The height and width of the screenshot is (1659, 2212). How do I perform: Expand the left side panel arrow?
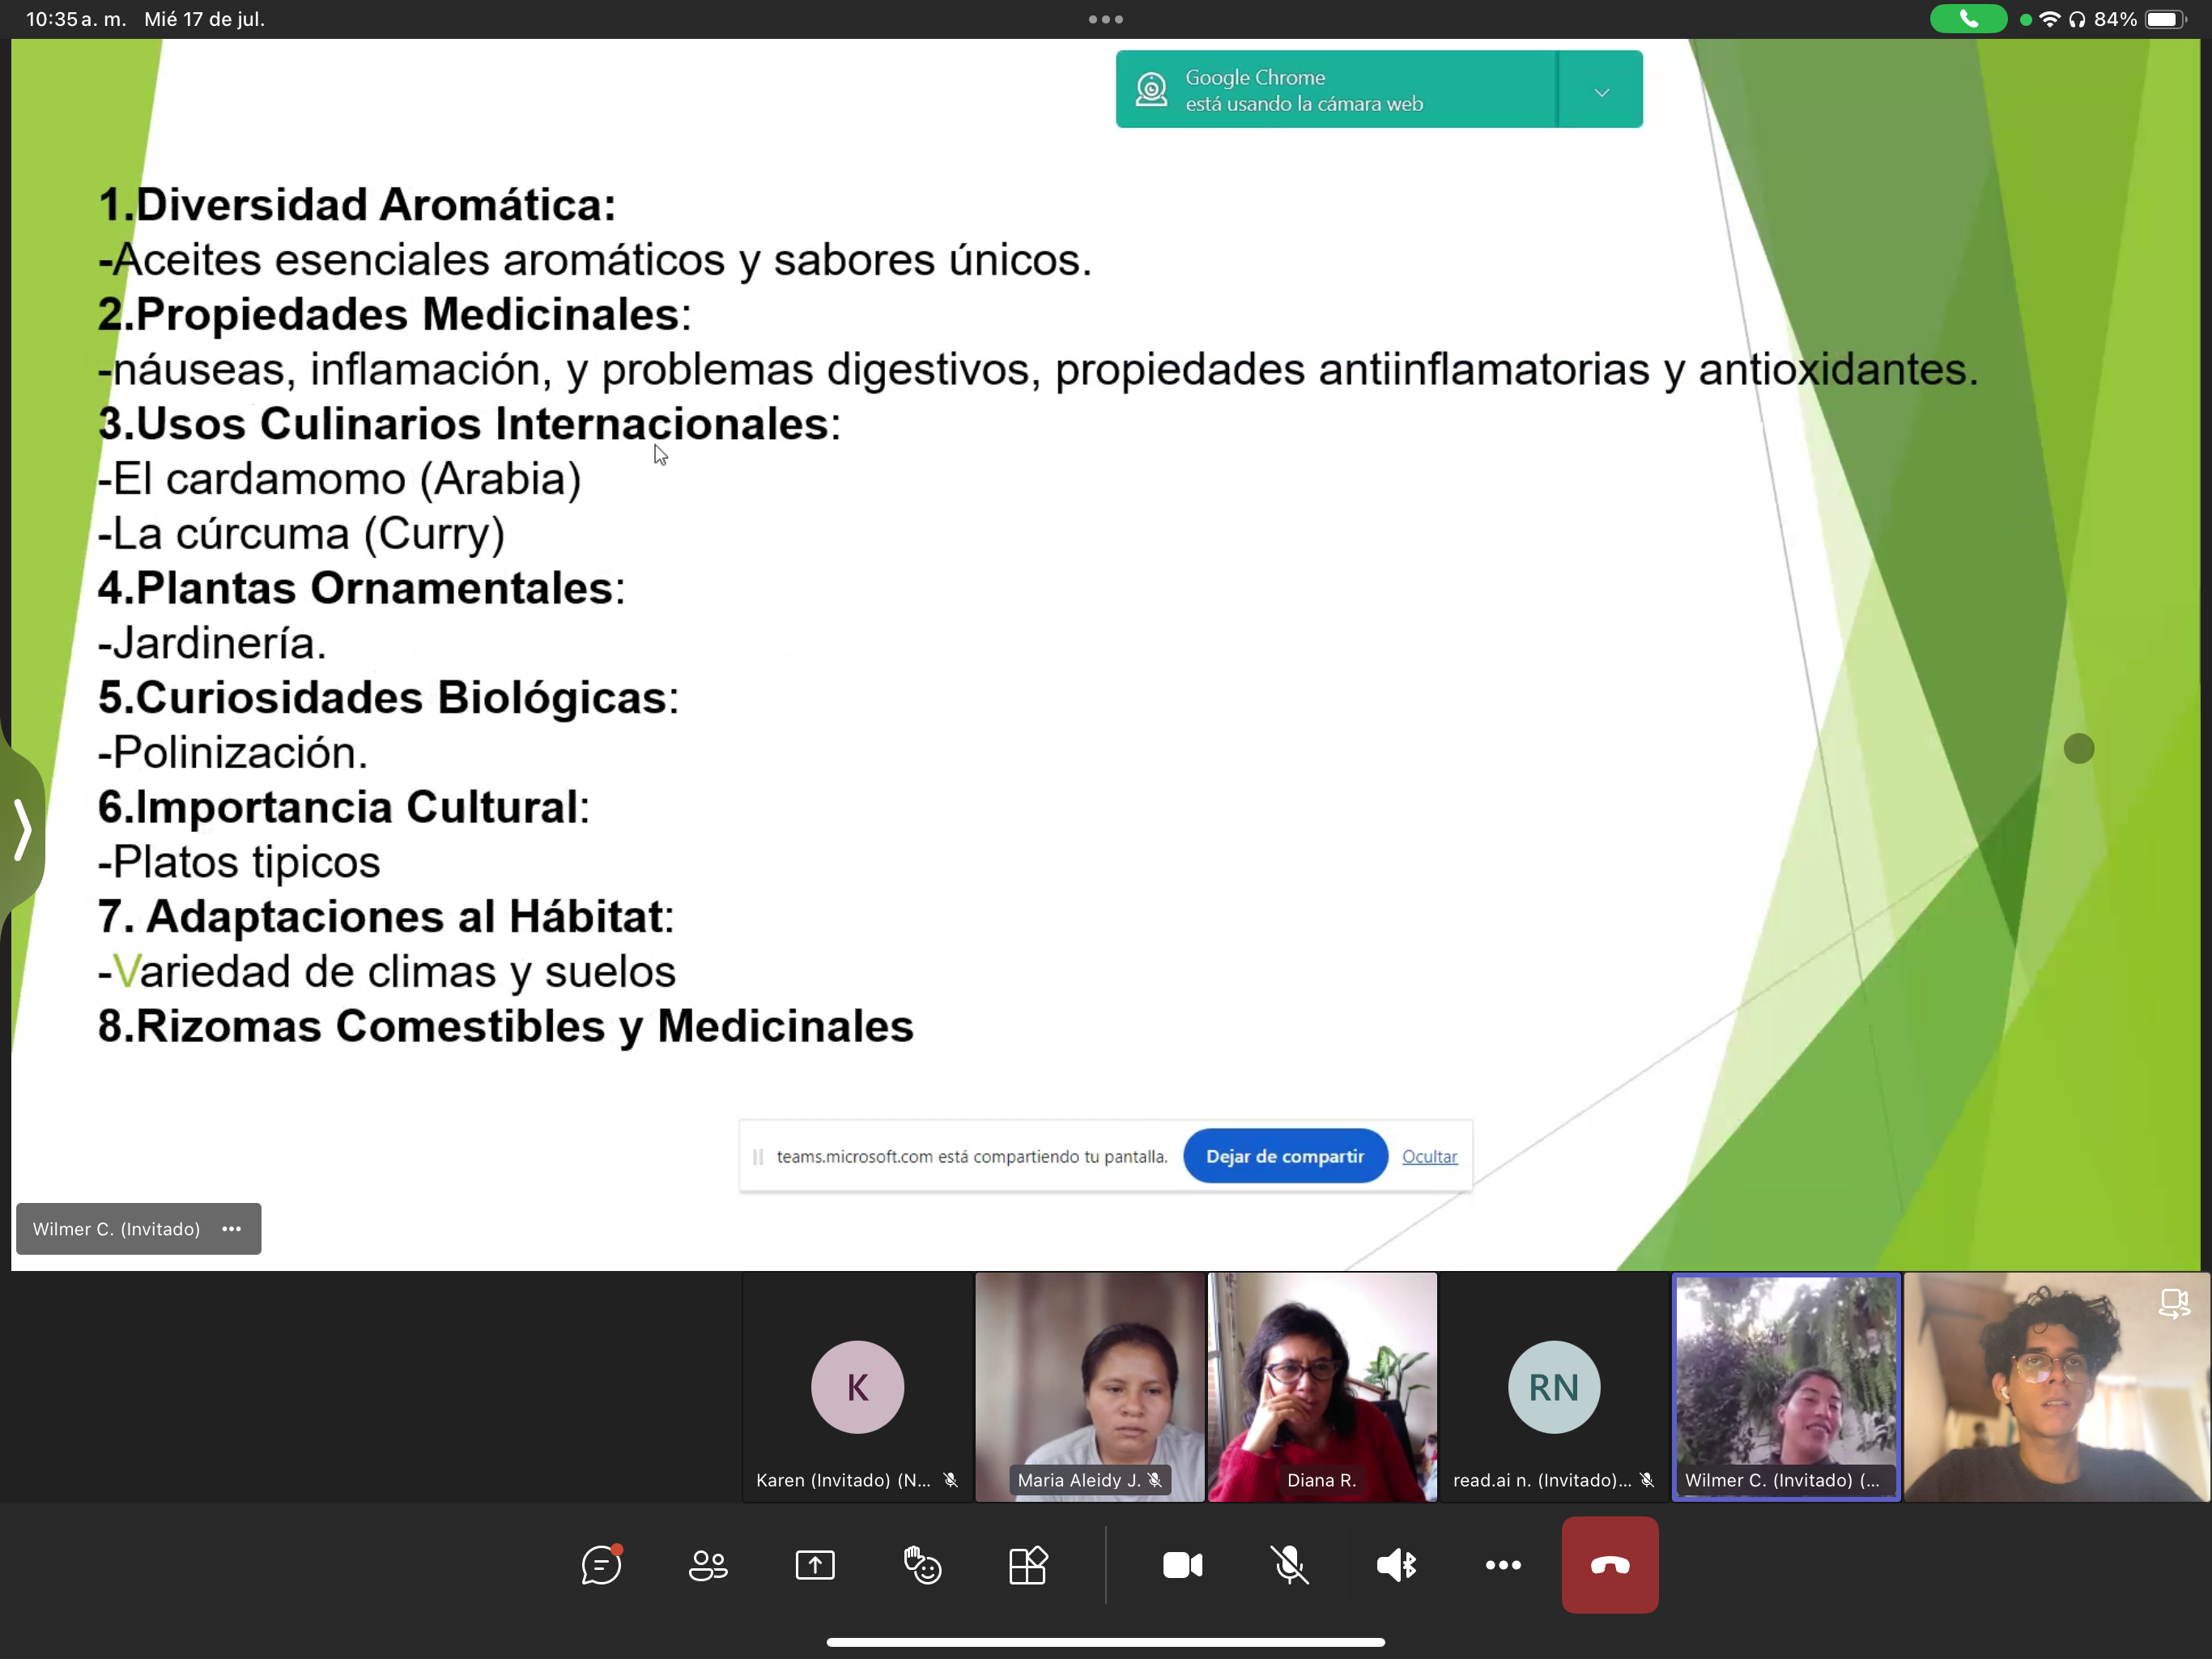[x=22, y=829]
